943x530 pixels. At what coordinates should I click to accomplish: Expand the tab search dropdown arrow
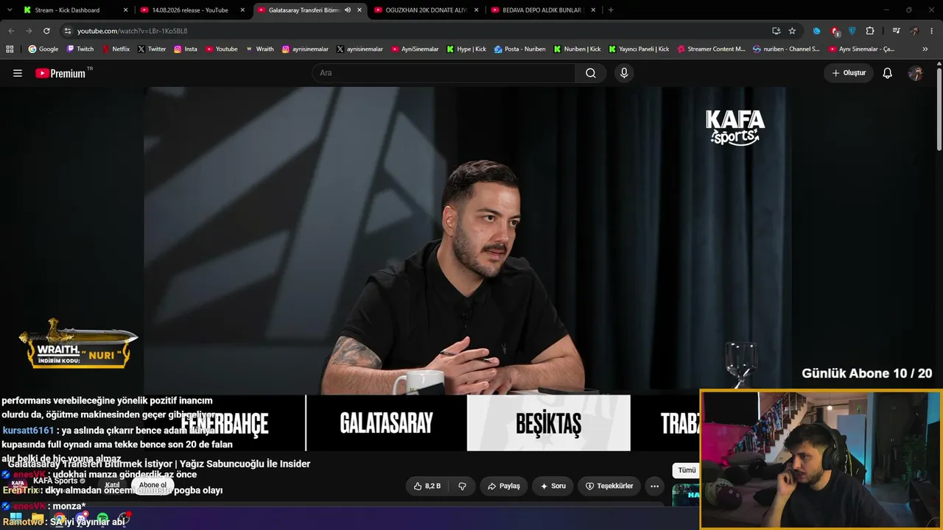click(9, 10)
